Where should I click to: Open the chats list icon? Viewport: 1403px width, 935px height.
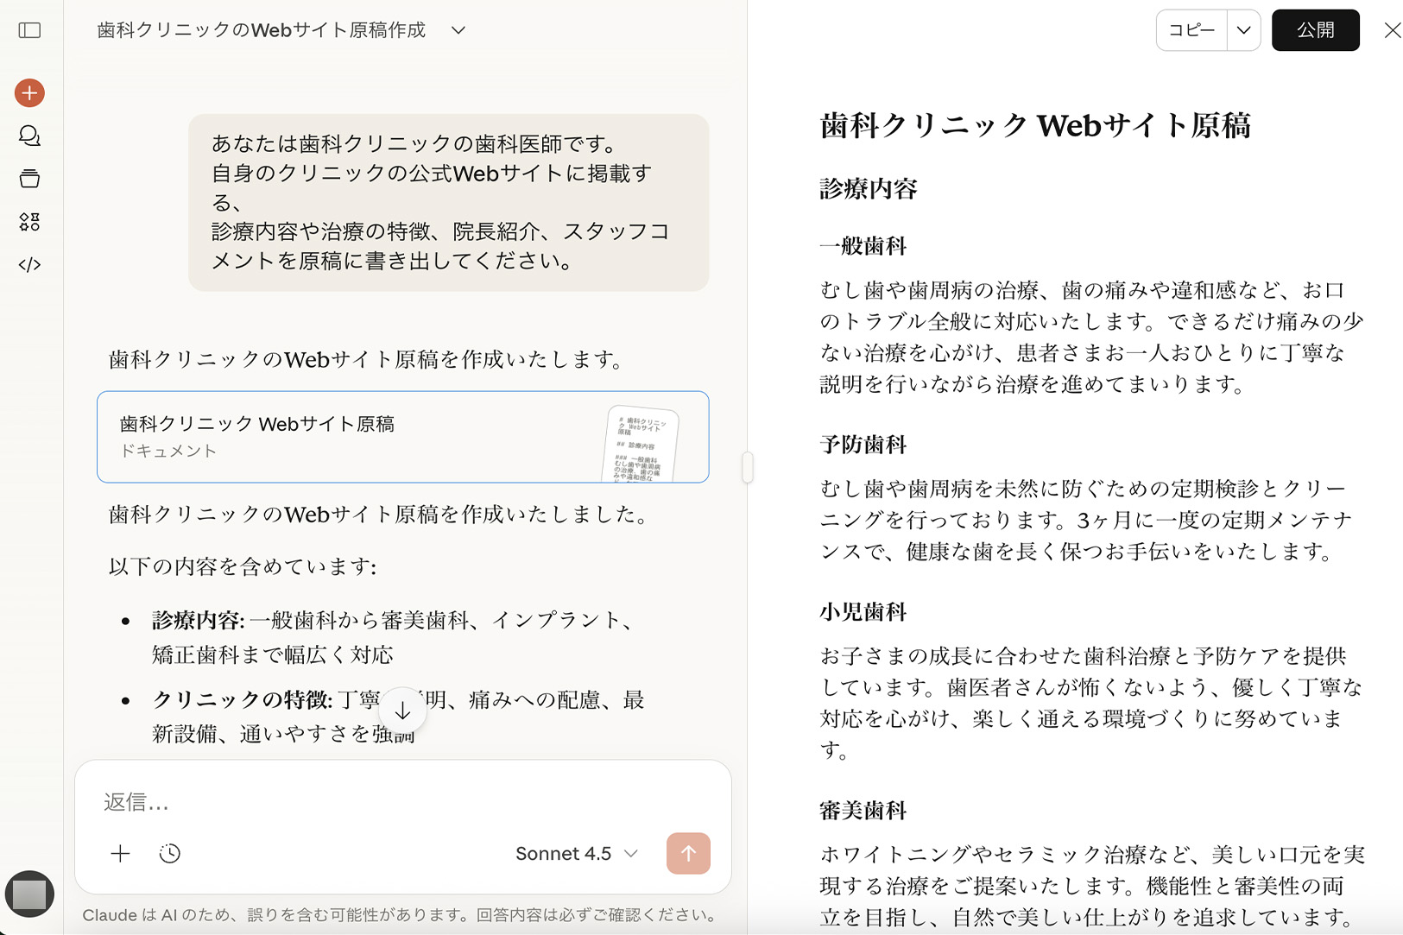(29, 136)
